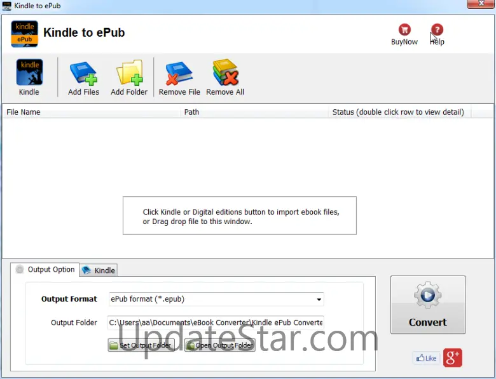Click into the Output Folder path field
496x379 pixels.
216,322
